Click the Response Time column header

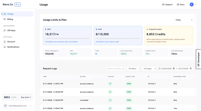[x=180, y=77]
